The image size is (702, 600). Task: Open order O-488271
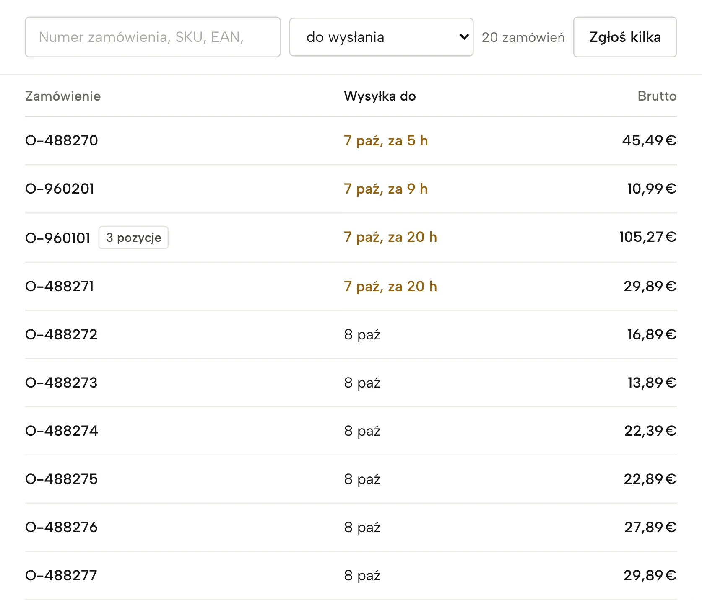coord(60,286)
